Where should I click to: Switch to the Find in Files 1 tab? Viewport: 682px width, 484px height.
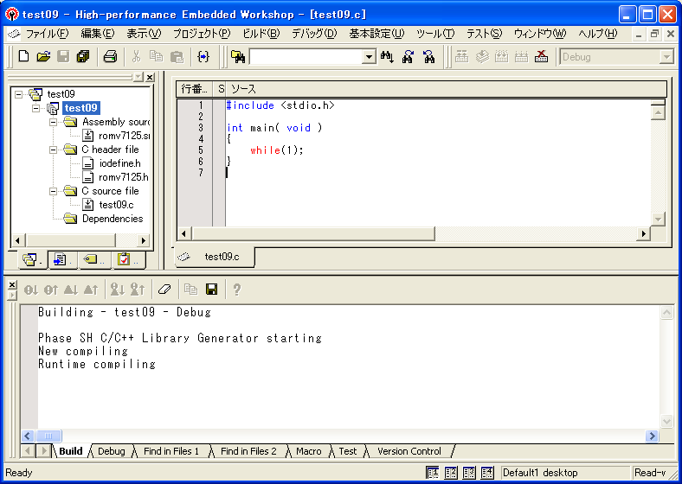point(171,451)
